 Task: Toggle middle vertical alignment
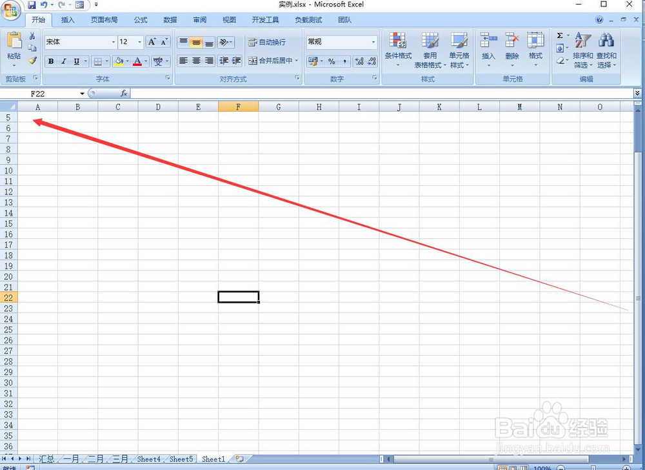tap(196, 42)
